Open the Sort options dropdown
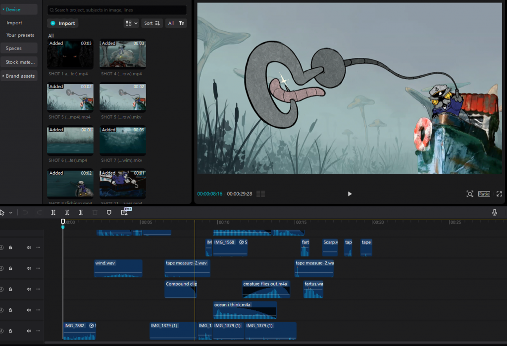The height and width of the screenshot is (346, 507). [x=152, y=23]
